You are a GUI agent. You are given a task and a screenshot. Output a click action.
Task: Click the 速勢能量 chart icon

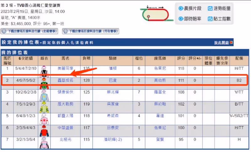(x=210, y=8)
